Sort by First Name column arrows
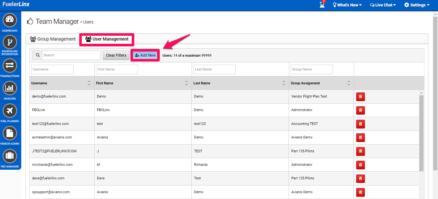The height and width of the screenshot is (199, 438). [x=186, y=83]
